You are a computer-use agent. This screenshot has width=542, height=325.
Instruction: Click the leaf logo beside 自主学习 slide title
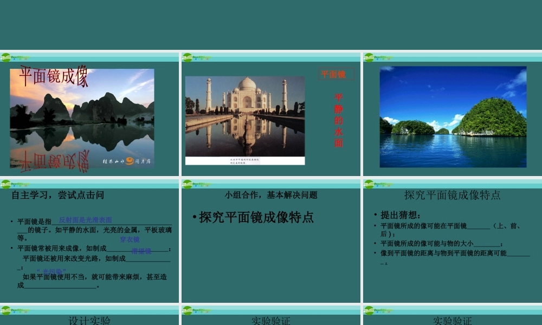6,184
